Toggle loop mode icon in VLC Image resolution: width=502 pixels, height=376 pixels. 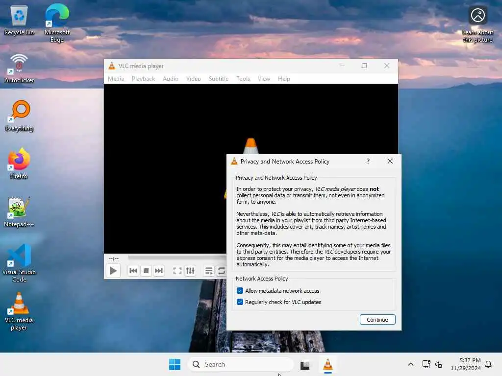pyautogui.click(x=221, y=271)
